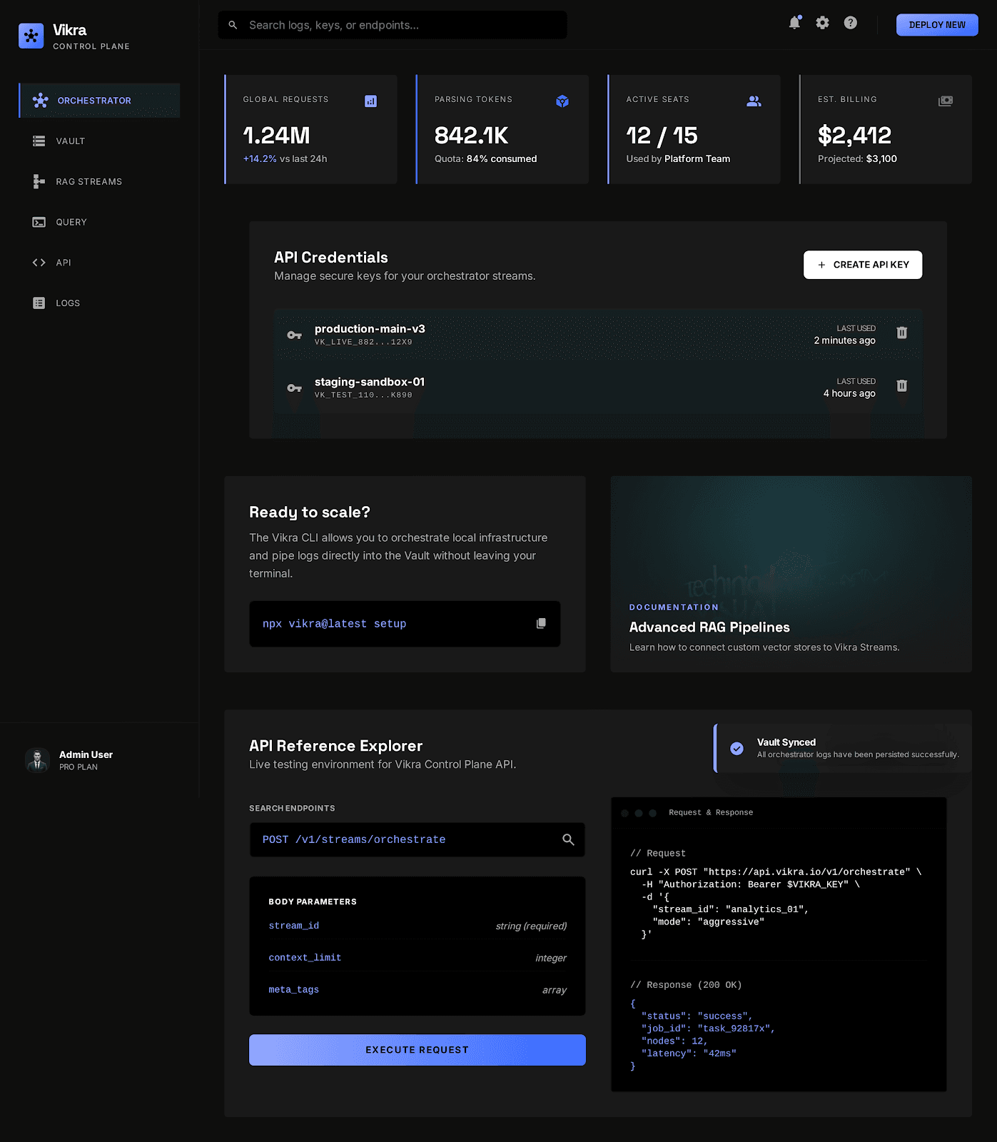997x1142 pixels.
Task: Focus the top search logs field
Action: click(x=393, y=25)
